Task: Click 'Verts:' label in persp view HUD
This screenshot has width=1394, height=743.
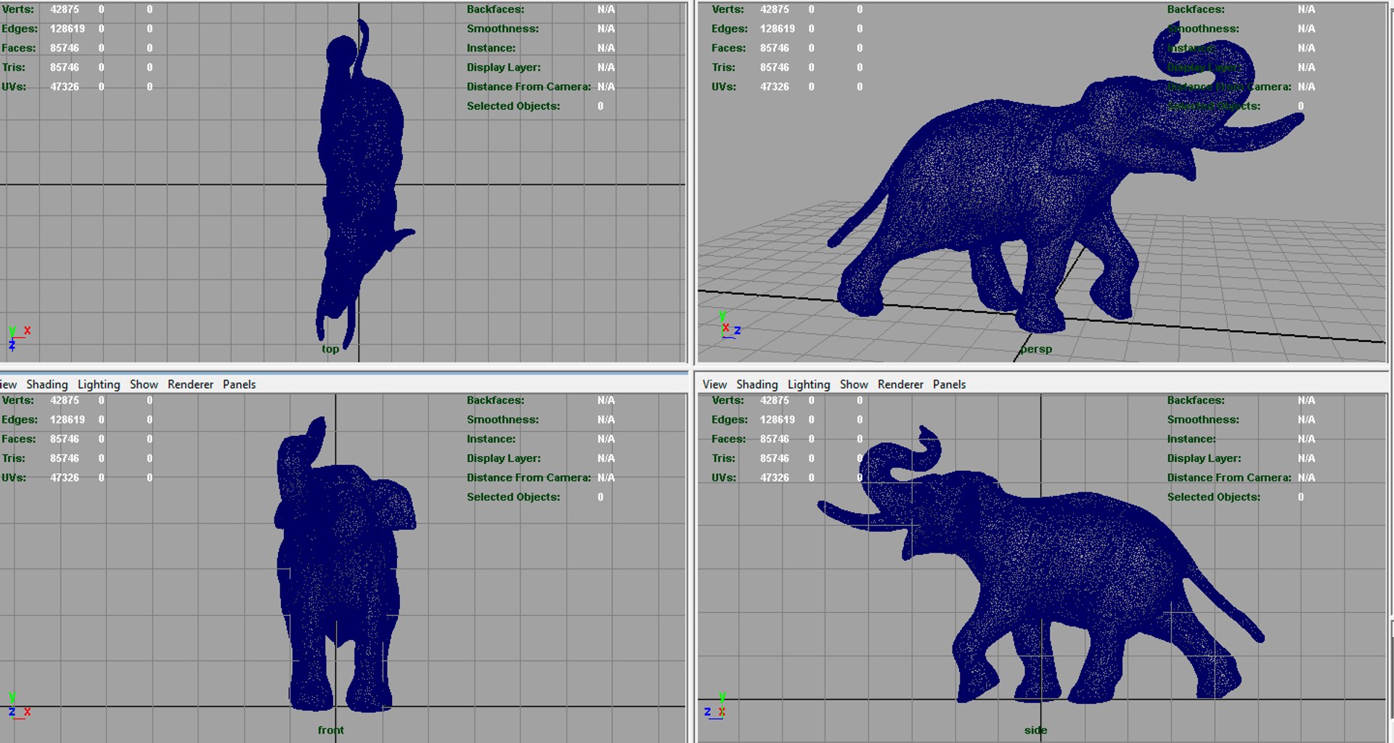Action: coord(727,9)
